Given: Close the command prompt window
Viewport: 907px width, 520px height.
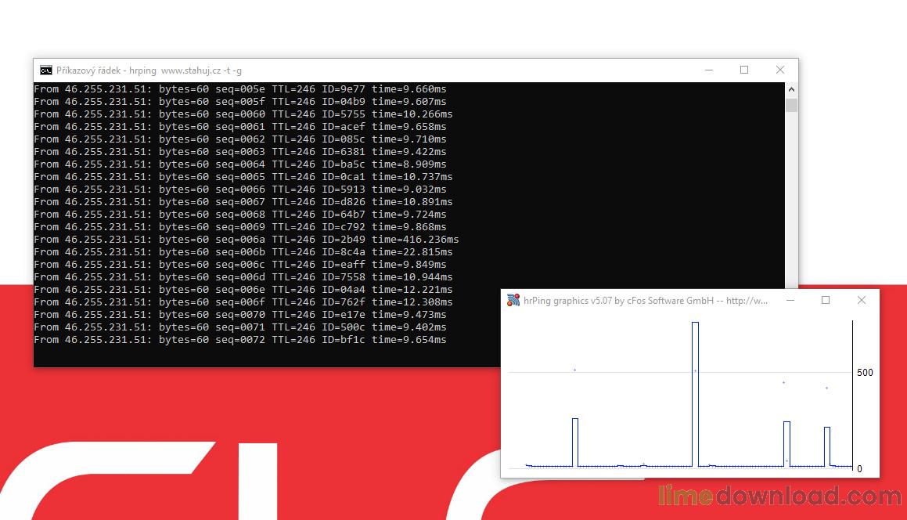Looking at the screenshot, I should point(779,70).
